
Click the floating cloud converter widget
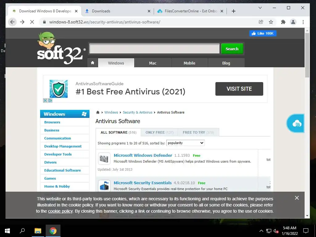click(295, 123)
